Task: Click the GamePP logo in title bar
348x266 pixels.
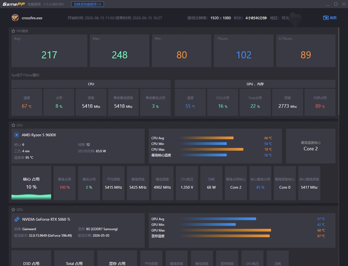Action: [14, 4]
